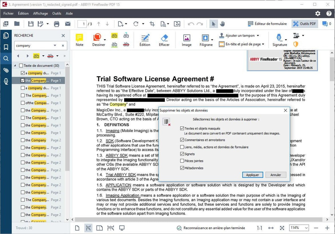The height and width of the screenshot is (234, 335).
Task: Click the Redo arrow
Action: 200,24
